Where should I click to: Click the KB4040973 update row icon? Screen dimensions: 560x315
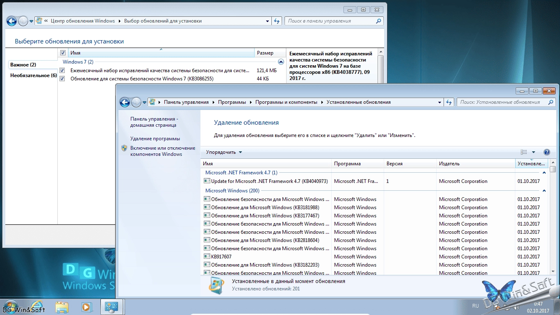point(207,181)
